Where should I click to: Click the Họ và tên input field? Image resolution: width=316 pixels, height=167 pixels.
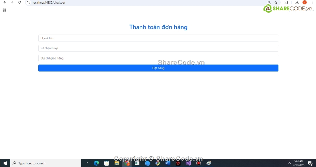point(158,38)
